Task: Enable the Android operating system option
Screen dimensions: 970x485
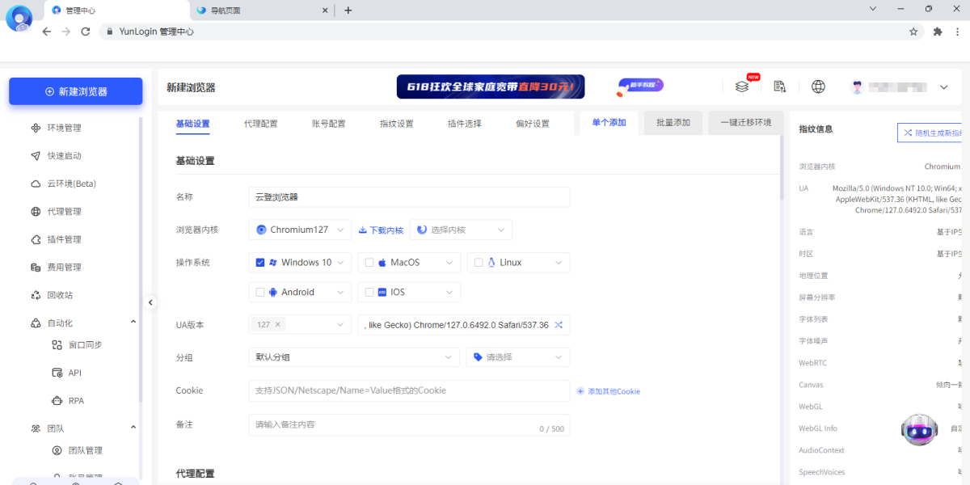Action: coord(261,292)
